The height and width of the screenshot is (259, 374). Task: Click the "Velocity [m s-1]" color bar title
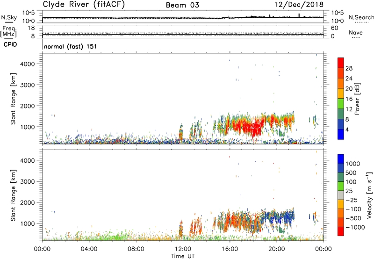pos(369,195)
